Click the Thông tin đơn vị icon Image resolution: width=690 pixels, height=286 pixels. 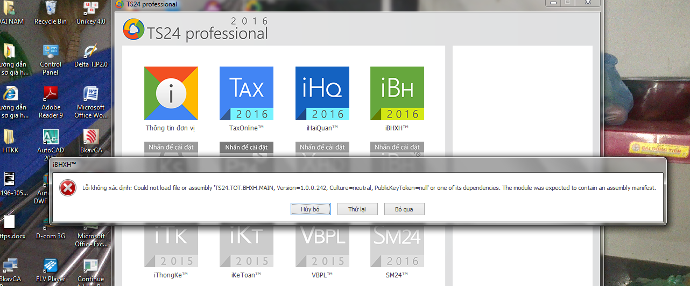click(171, 93)
